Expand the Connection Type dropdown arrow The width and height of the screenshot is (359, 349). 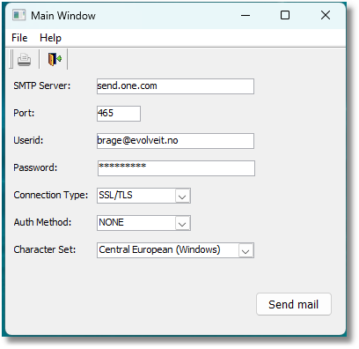182,197
